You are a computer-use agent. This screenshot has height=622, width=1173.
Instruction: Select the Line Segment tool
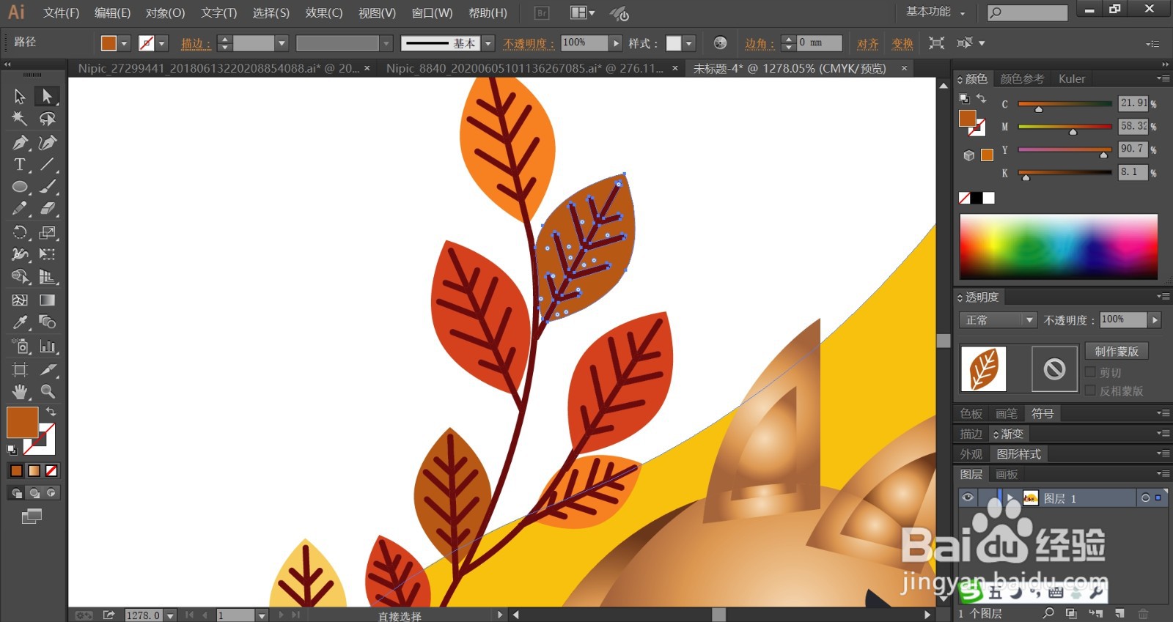(47, 164)
